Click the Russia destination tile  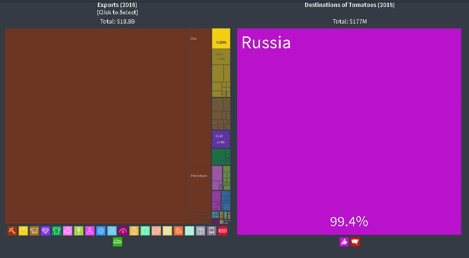click(349, 131)
